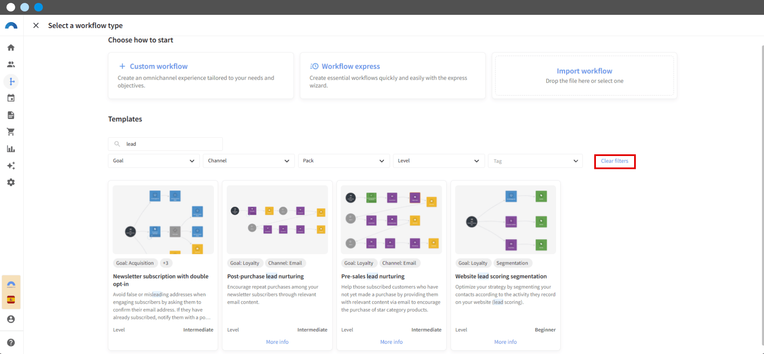Click 'Website lead scoring segmentation' title
This screenshot has width=764, height=354.
(x=501, y=276)
